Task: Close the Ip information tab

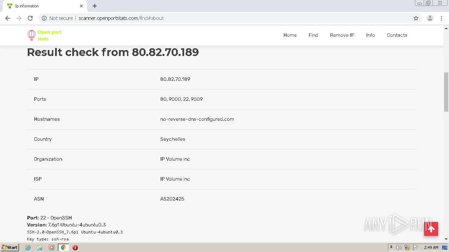Action: 81,6
